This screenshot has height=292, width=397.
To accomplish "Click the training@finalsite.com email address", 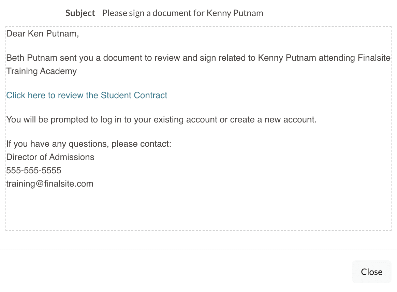I will click(50, 184).
